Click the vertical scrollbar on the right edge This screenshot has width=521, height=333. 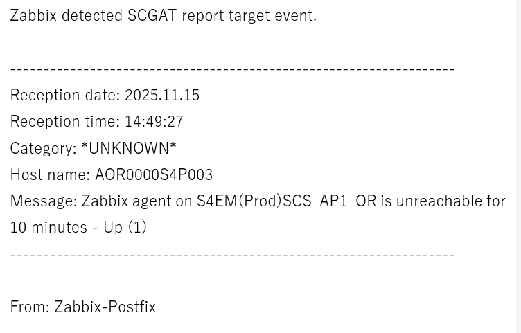[x=518, y=166]
